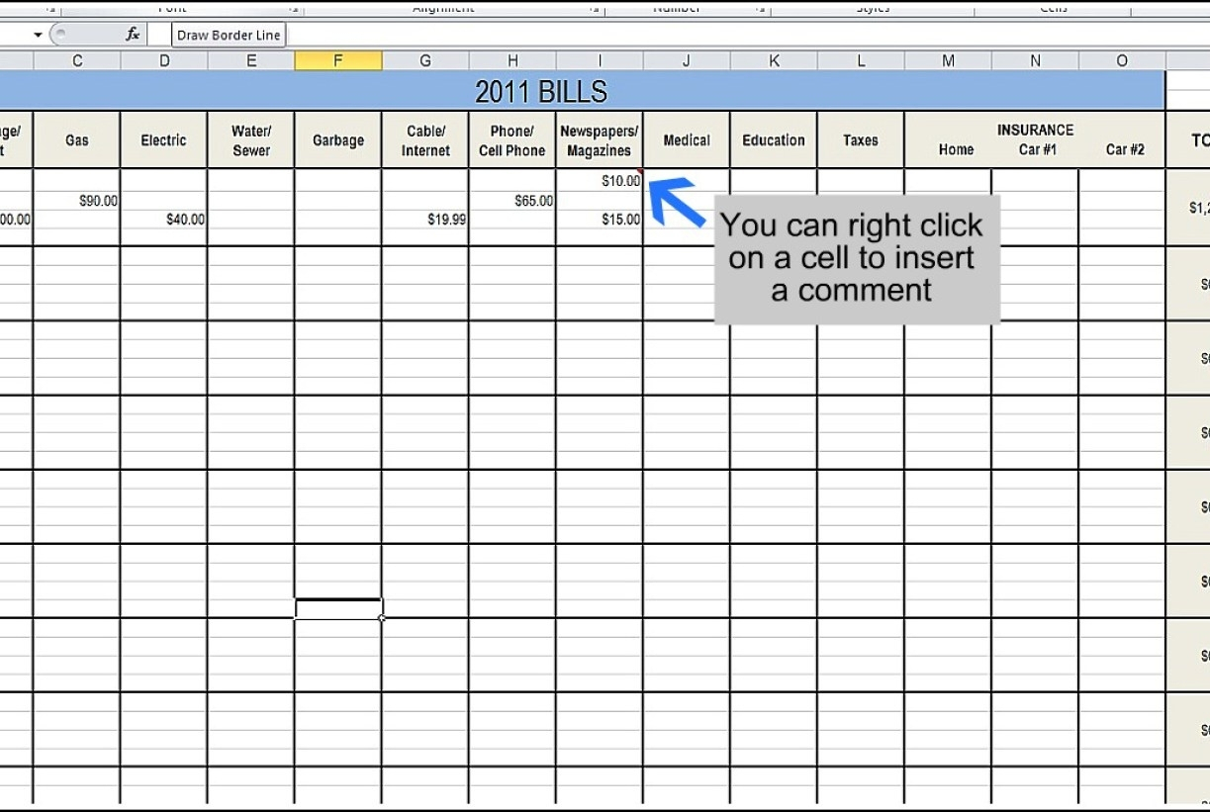Open the Name Box dropdown arrow
The height and width of the screenshot is (812, 1210).
[x=38, y=35]
